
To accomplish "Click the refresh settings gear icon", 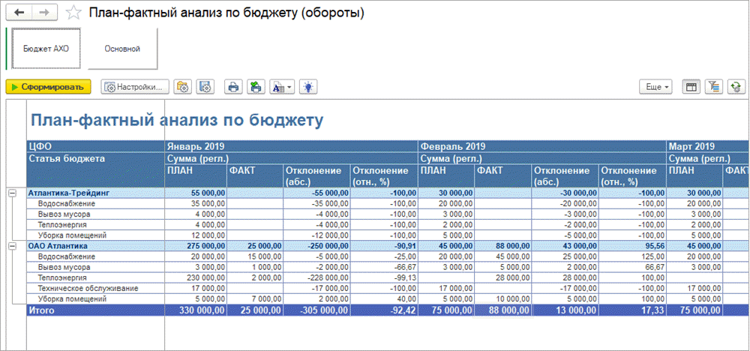I will [x=735, y=87].
